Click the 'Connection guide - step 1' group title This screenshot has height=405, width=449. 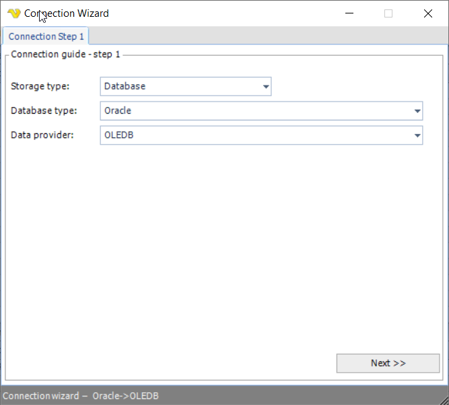65,54
